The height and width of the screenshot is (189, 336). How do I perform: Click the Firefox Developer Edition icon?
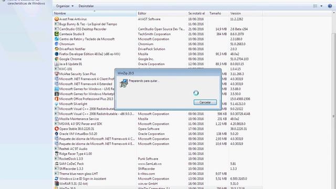(57, 54)
